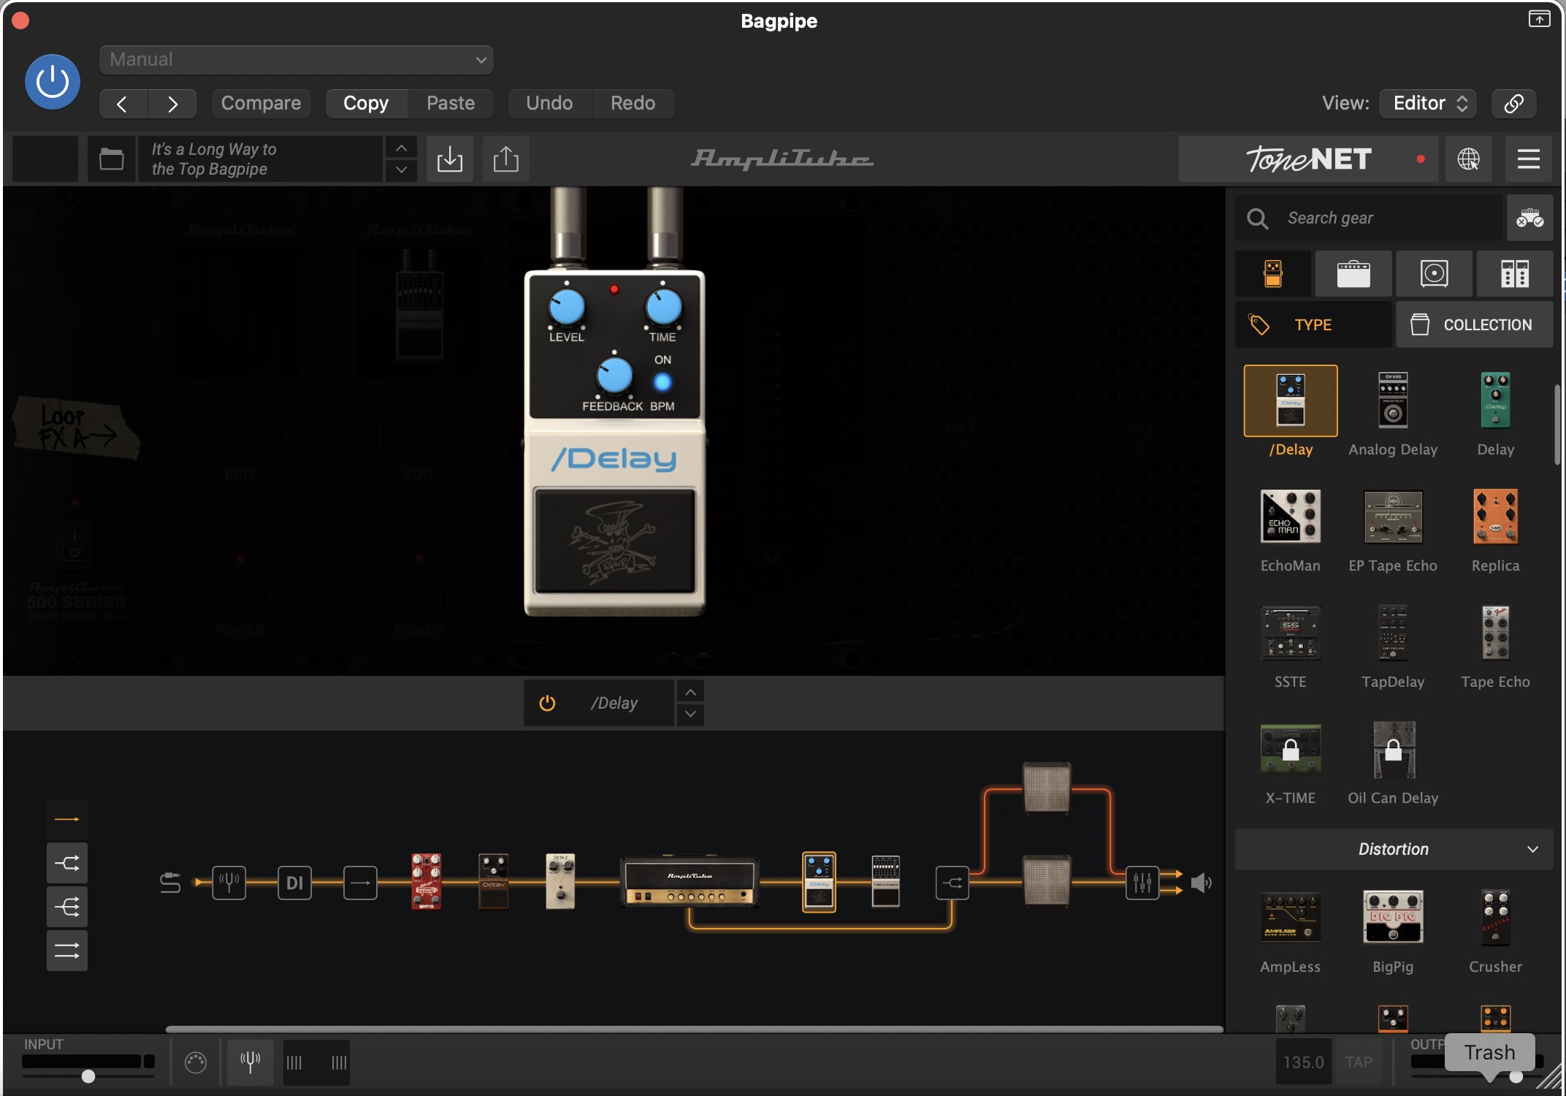Click the Compare button
This screenshot has width=1566, height=1096.
(x=261, y=103)
